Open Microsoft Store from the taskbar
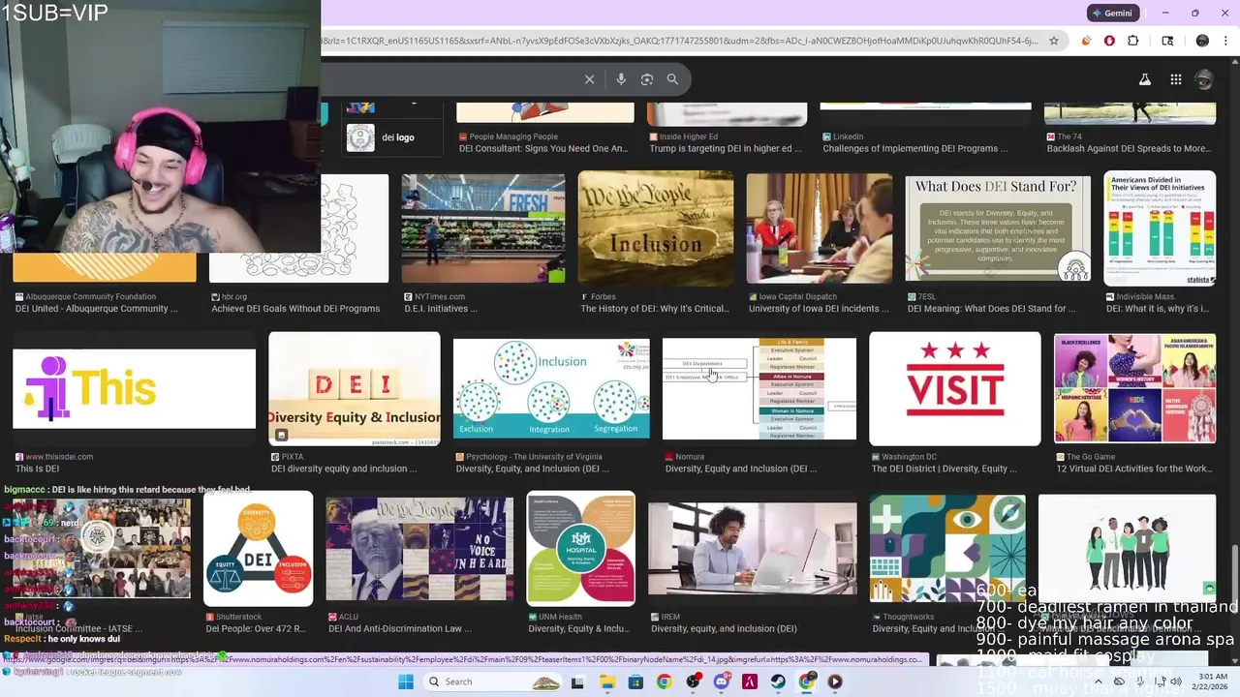Screen dimensions: 1240x697 (x=635, y=682)
